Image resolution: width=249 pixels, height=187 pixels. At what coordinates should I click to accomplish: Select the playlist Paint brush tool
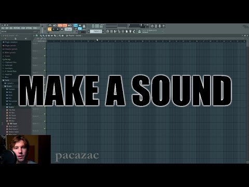pos(44,35)
